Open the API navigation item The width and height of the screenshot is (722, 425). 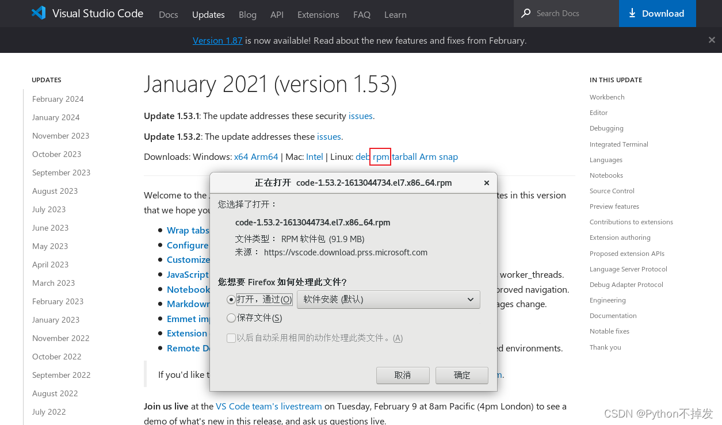click(x=277, y=14)
